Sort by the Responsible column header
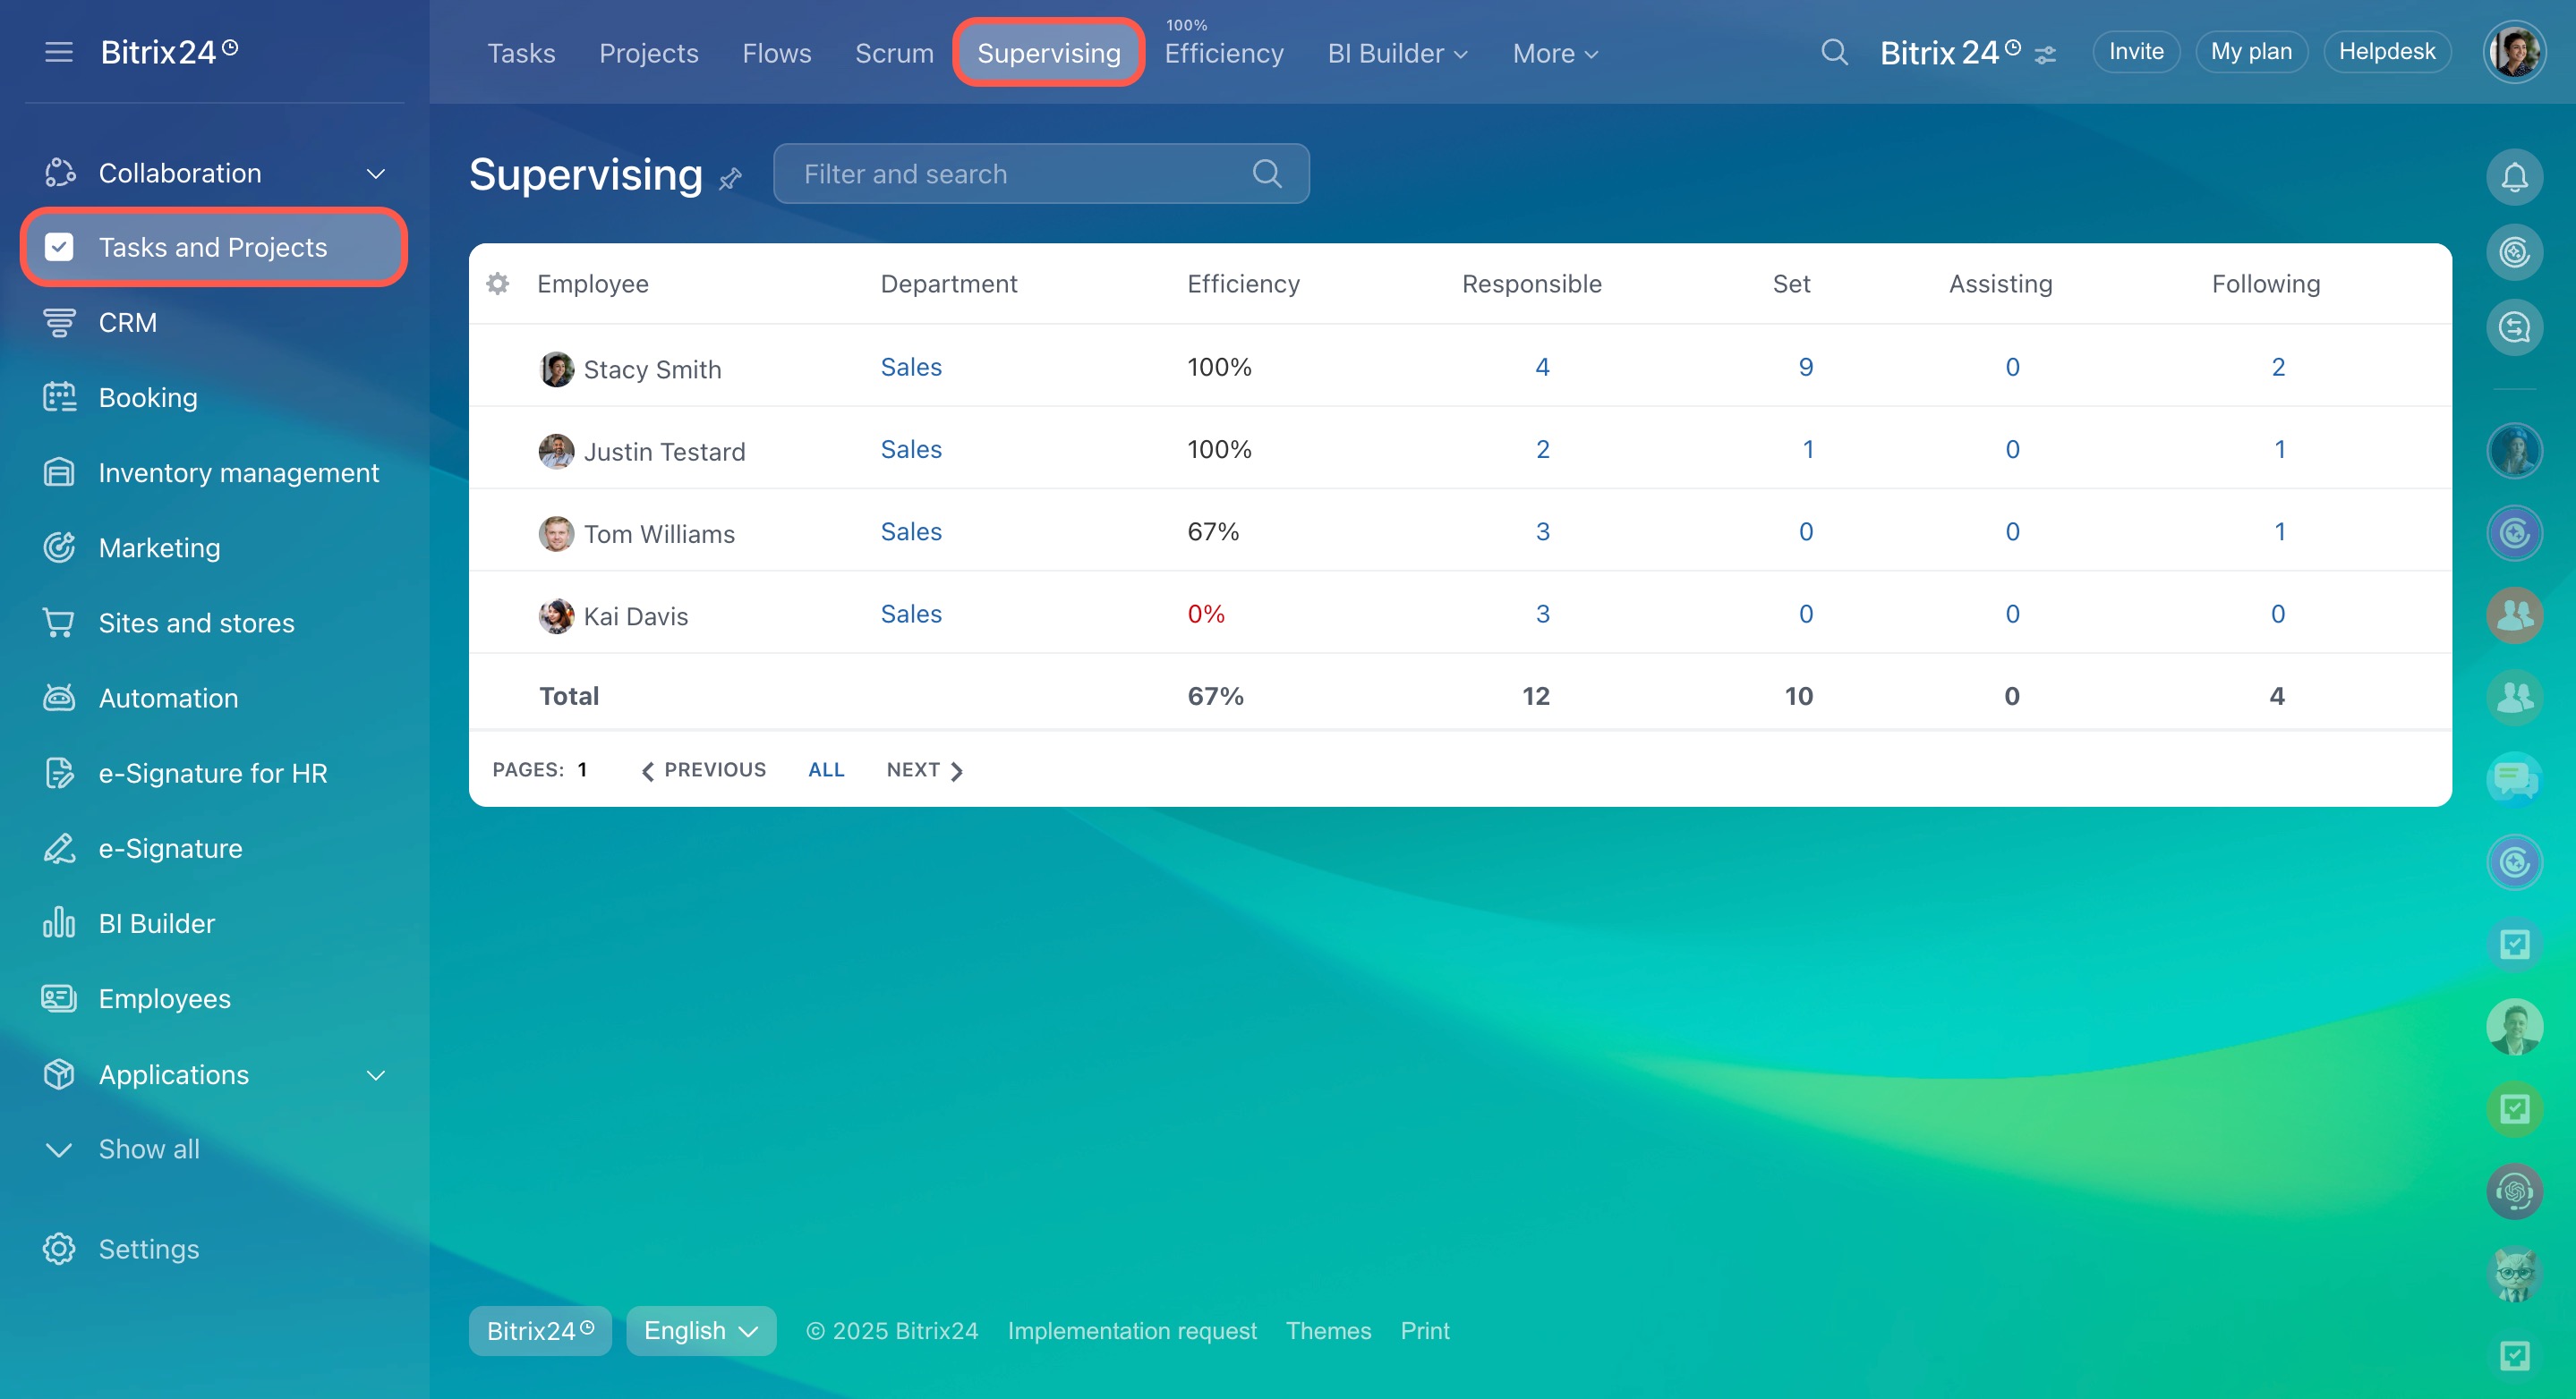The image size is (2576, 1399). (x=1531, y=284)
